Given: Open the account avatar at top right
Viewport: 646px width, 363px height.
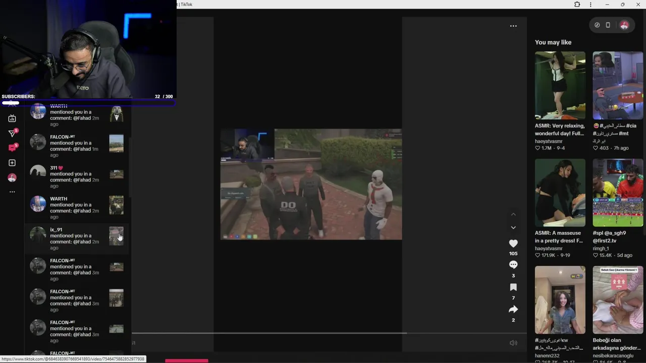Looking at the screenshot, I should 624,25.
